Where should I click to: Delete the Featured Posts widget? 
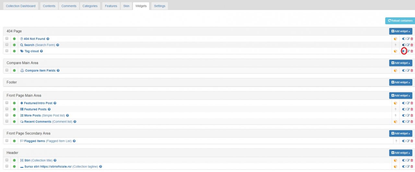[412, 109]
